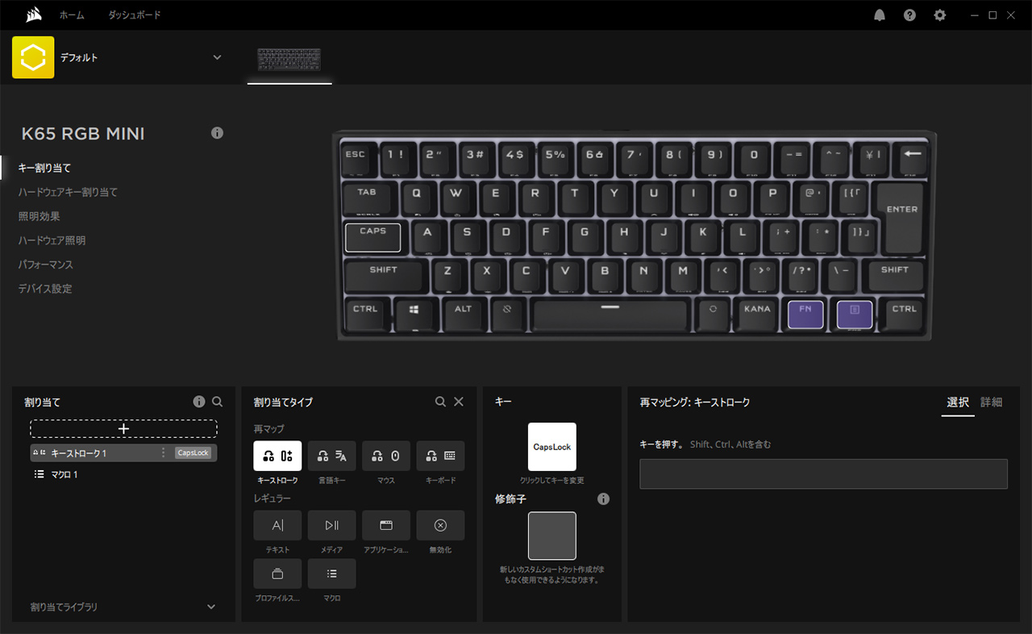1032x634 pixels.
Task: Show device info next to K65 RGB MINI
Action: point(217,133)
